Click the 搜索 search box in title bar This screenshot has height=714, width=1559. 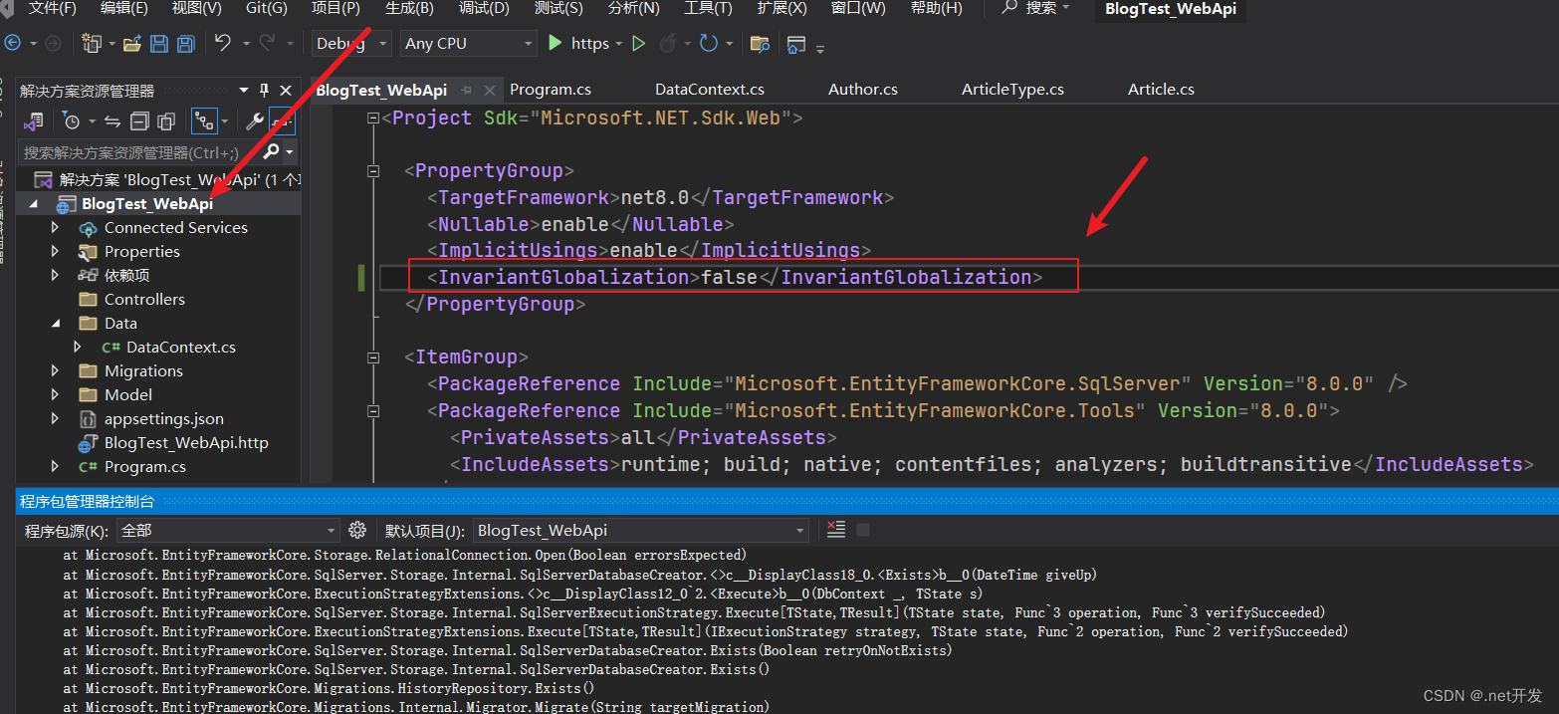pos(1035,8)
